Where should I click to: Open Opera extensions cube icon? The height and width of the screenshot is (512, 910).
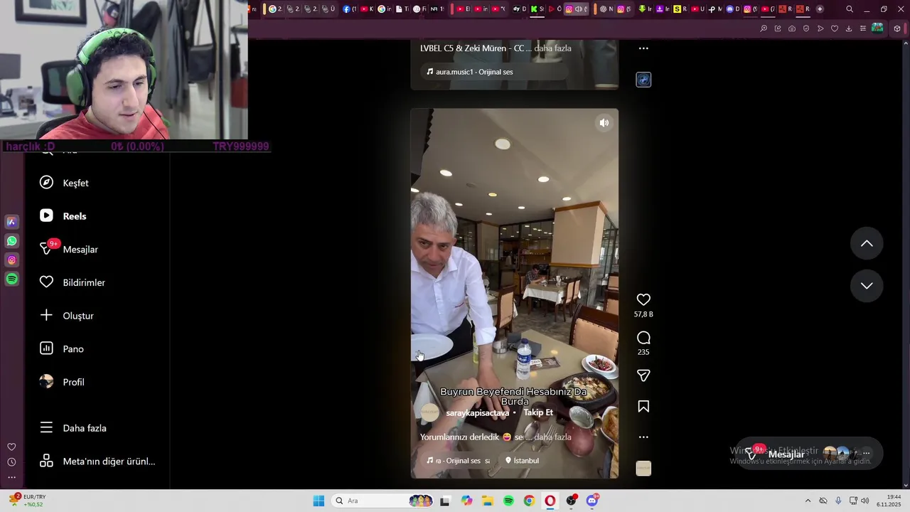coord(897,28)
